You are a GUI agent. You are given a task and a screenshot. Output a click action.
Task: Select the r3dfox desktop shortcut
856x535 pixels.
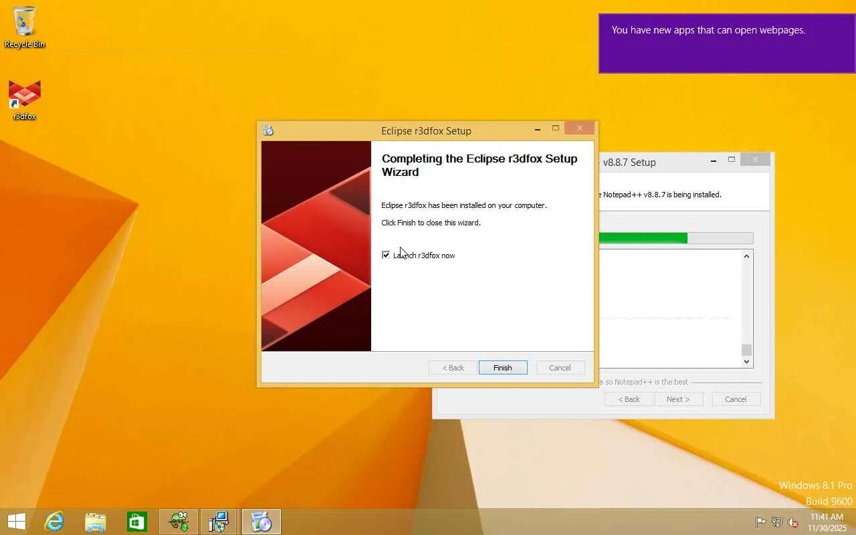coord(25,100)
